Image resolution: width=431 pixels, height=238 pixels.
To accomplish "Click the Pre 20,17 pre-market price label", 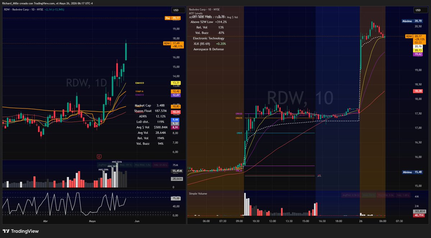I will tap(173, 18).
